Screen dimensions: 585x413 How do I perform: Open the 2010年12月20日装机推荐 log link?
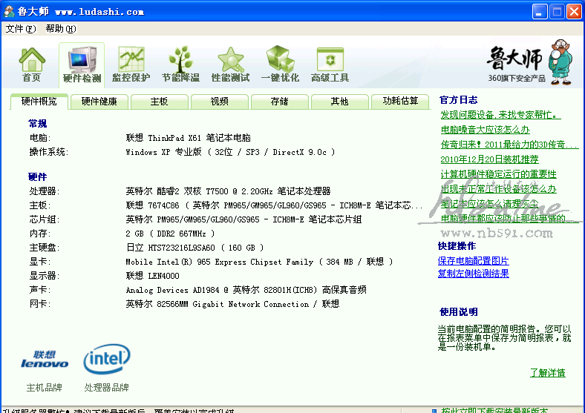(x=489, y=159)
